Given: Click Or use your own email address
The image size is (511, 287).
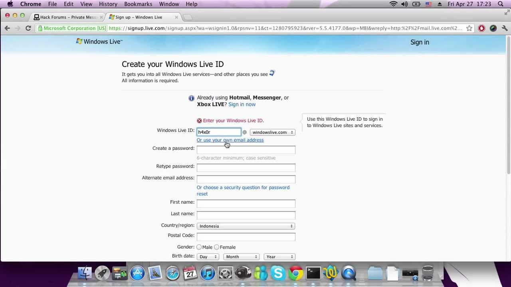Looking at the screenshot, I should click(230, 140).
